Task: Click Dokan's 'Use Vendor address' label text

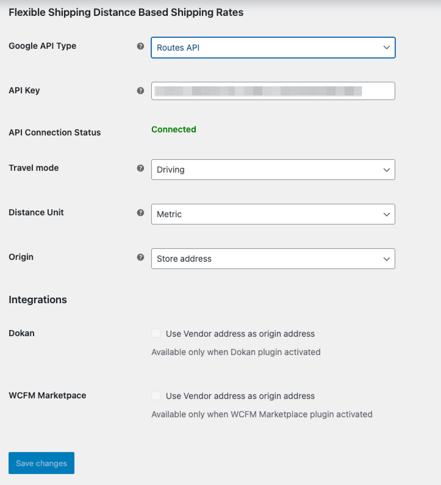Action: pos(240,334)
